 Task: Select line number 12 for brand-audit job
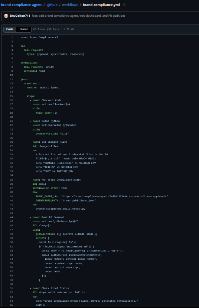pyautogui.click(x=12, y=84)
